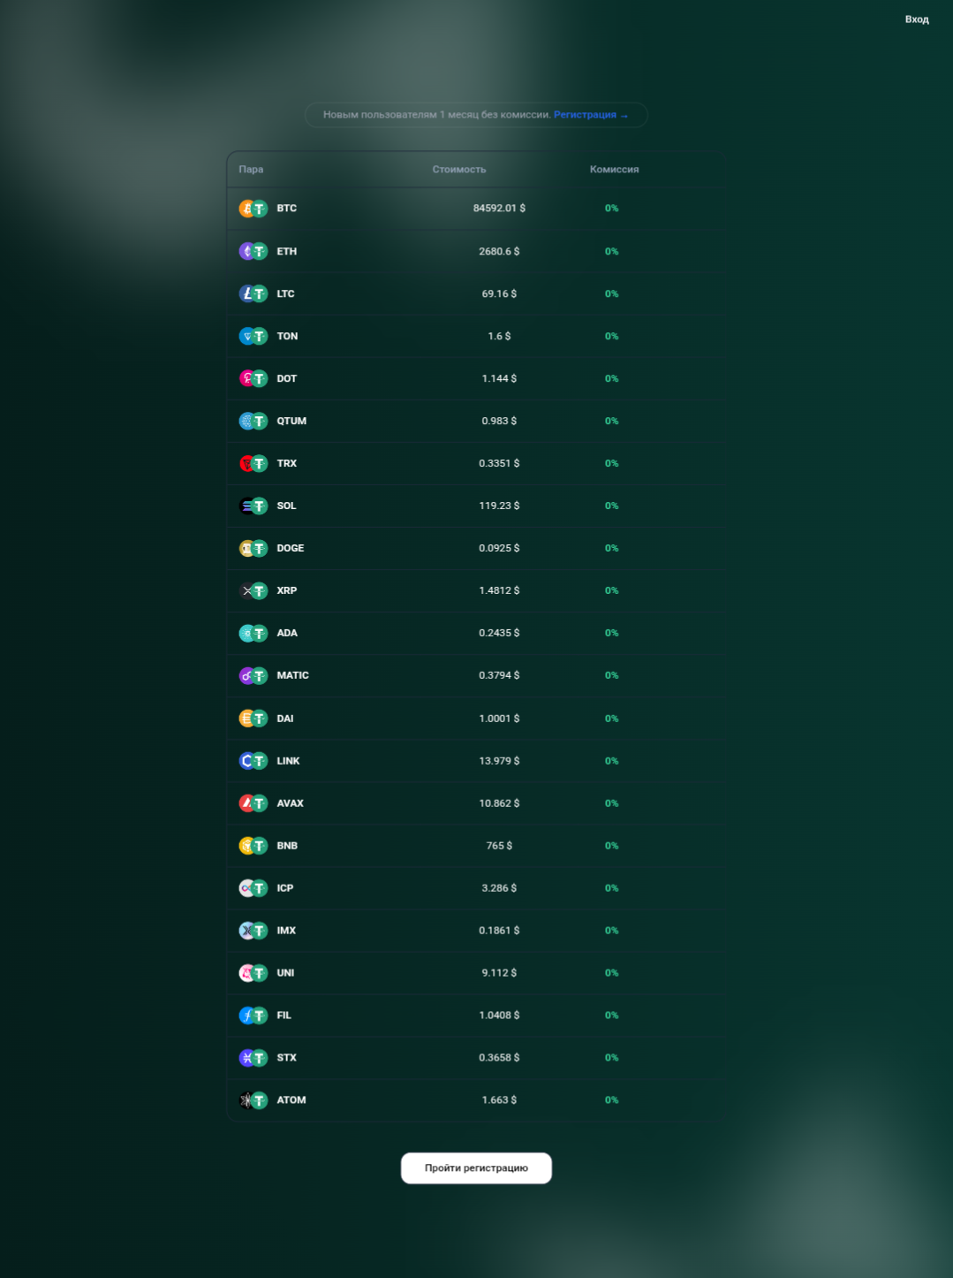The image size is (953, 1278).
Task: Click the IMX pair coin icon
Action: coord(253,931)
